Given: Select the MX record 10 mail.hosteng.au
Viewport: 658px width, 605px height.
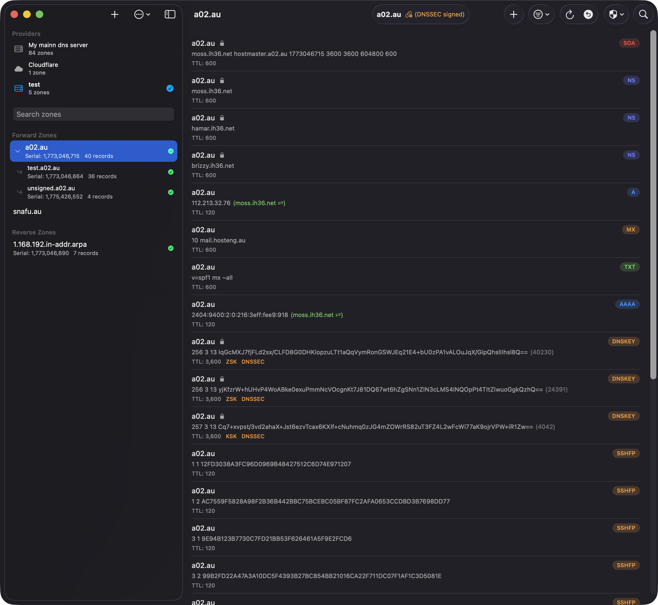Looking at the screenshot, I should [416, 239].
